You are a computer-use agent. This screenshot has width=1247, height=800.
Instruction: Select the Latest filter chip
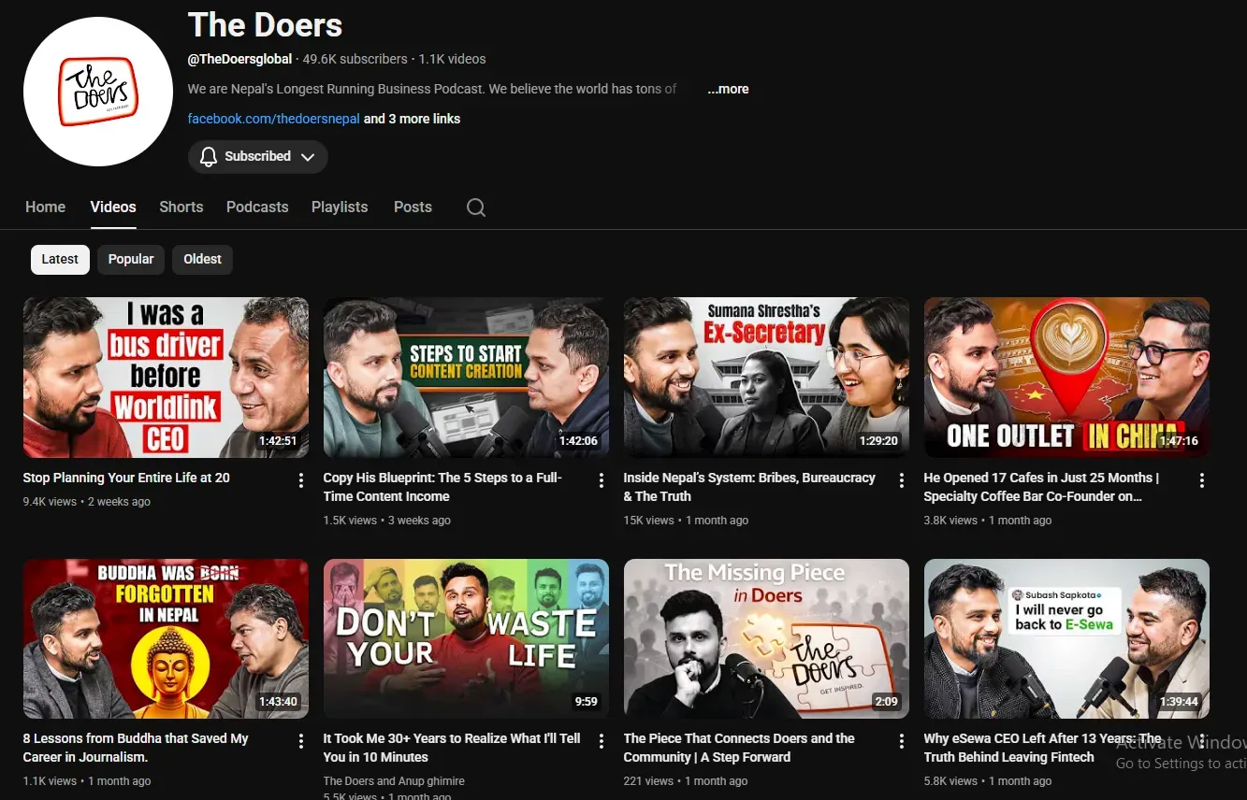coord(60,259)
